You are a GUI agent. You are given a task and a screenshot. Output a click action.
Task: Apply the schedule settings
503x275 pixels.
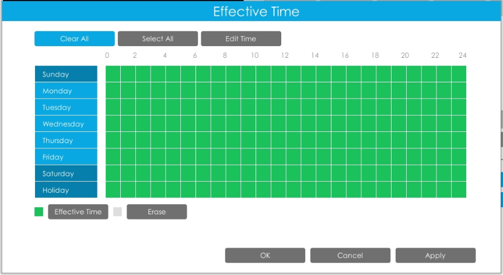[435, 255]
